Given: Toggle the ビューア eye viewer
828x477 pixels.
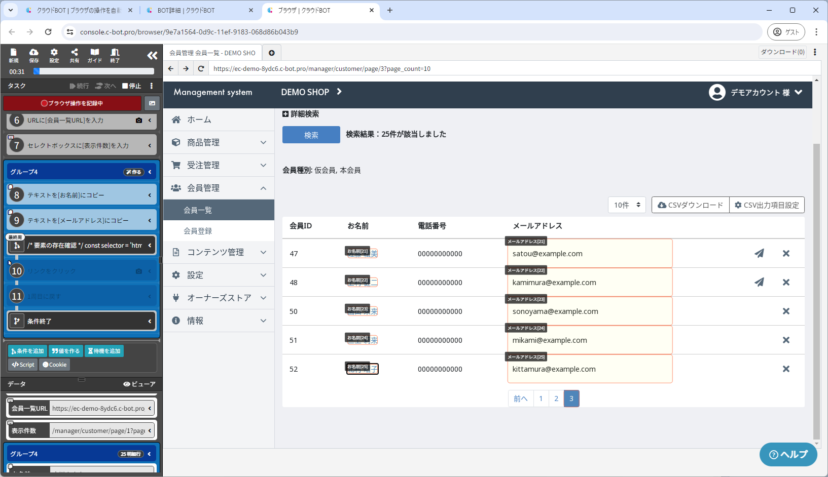Looking at the screenshot, I should [139, 384].
